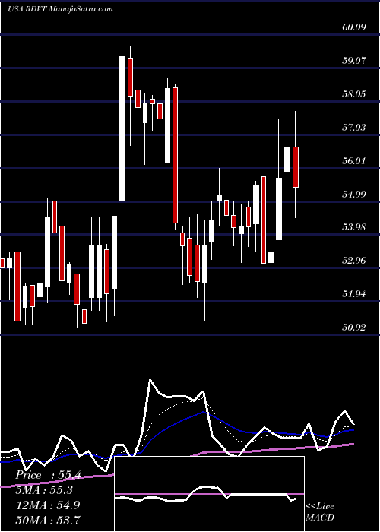Click the MACD inset chart panel
Image resolution: width=380 pixels, height=532 pixels.
(209, 494)
